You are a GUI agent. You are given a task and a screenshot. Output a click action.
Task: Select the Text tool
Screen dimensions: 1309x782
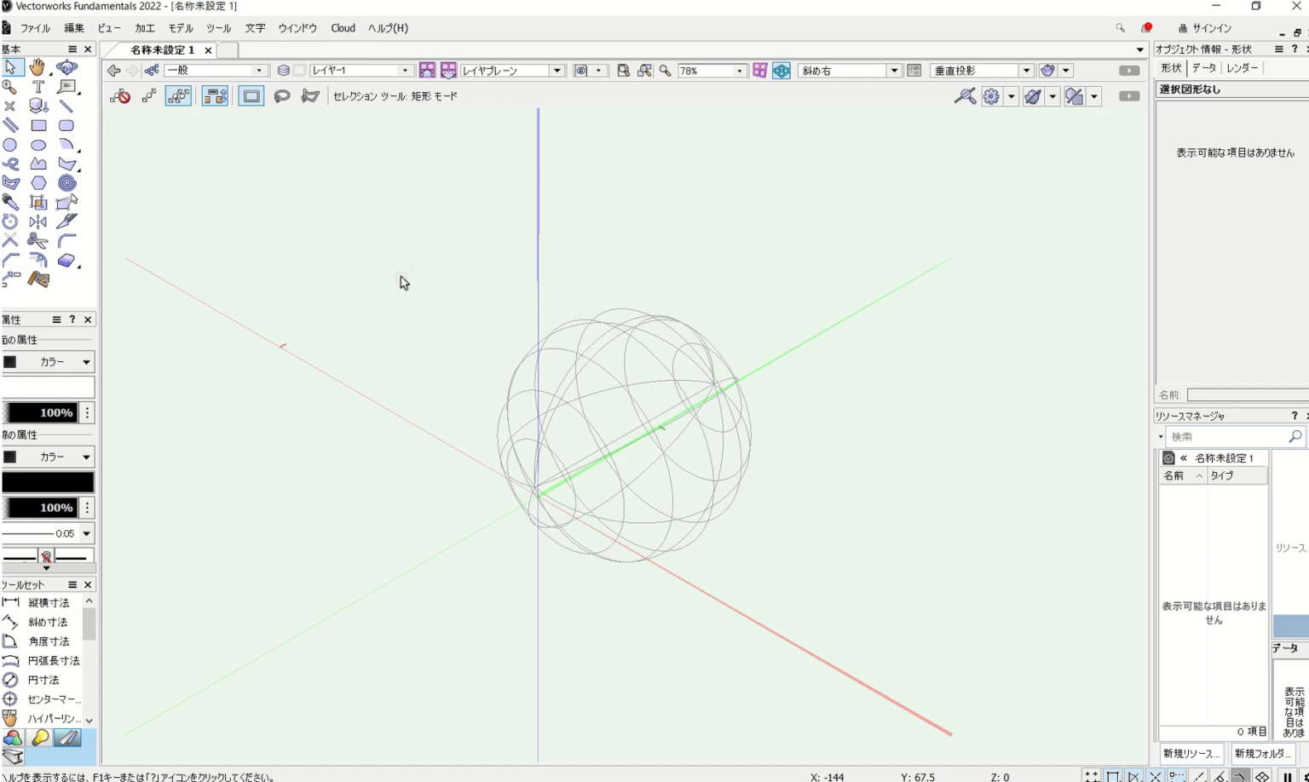(38, 87)
